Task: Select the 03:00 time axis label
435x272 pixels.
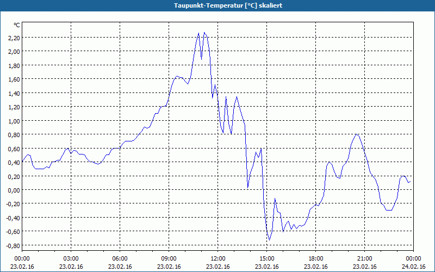Action: tap(71, 259)
